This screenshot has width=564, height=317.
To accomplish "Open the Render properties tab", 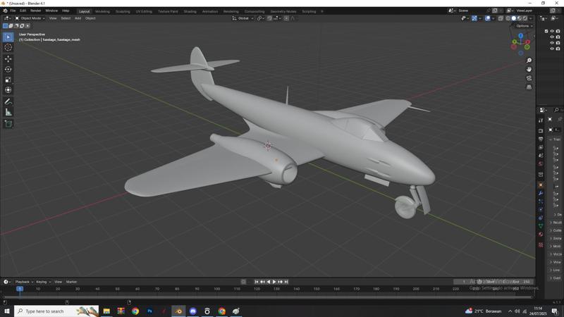I will [541, 131].
